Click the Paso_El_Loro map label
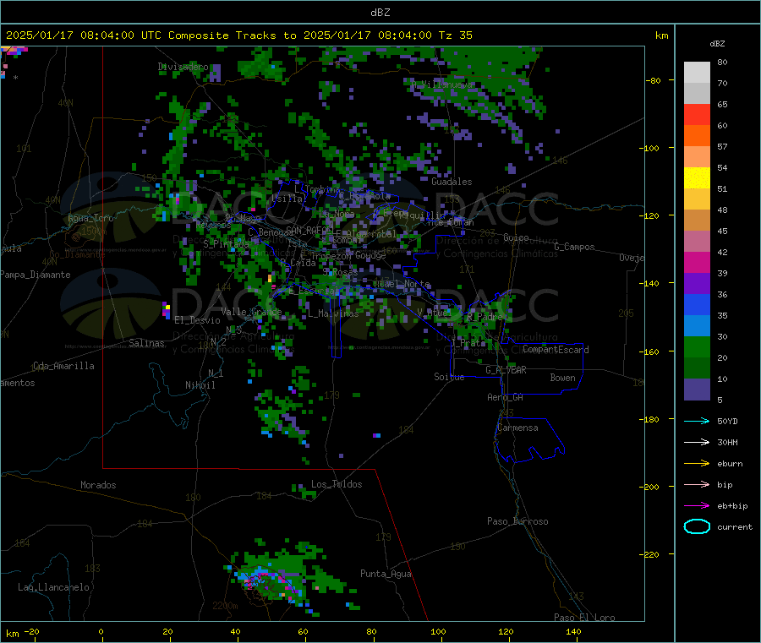The image size is (761, 643). point(584,618)
